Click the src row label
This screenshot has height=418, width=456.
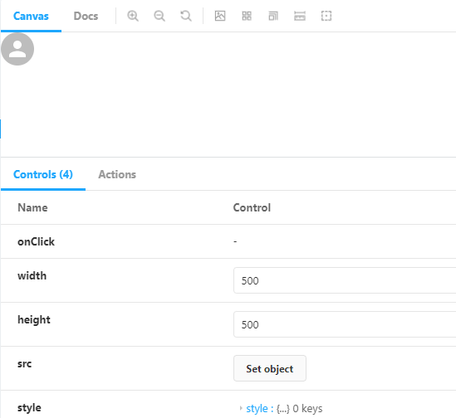tap(24, 364)
